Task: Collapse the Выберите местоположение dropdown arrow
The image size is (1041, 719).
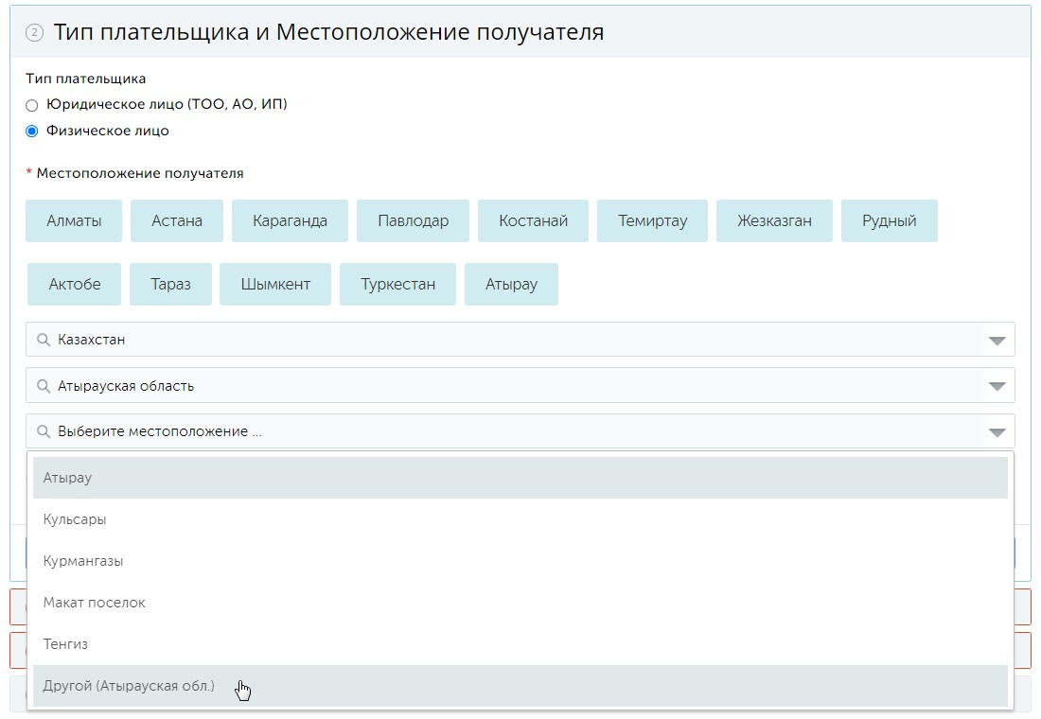Action: [x=997, y=432]
